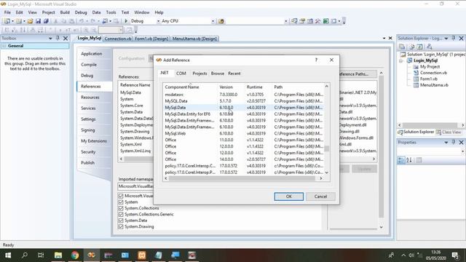Open Object Browser from main toolbar icon

coord(310,21)
